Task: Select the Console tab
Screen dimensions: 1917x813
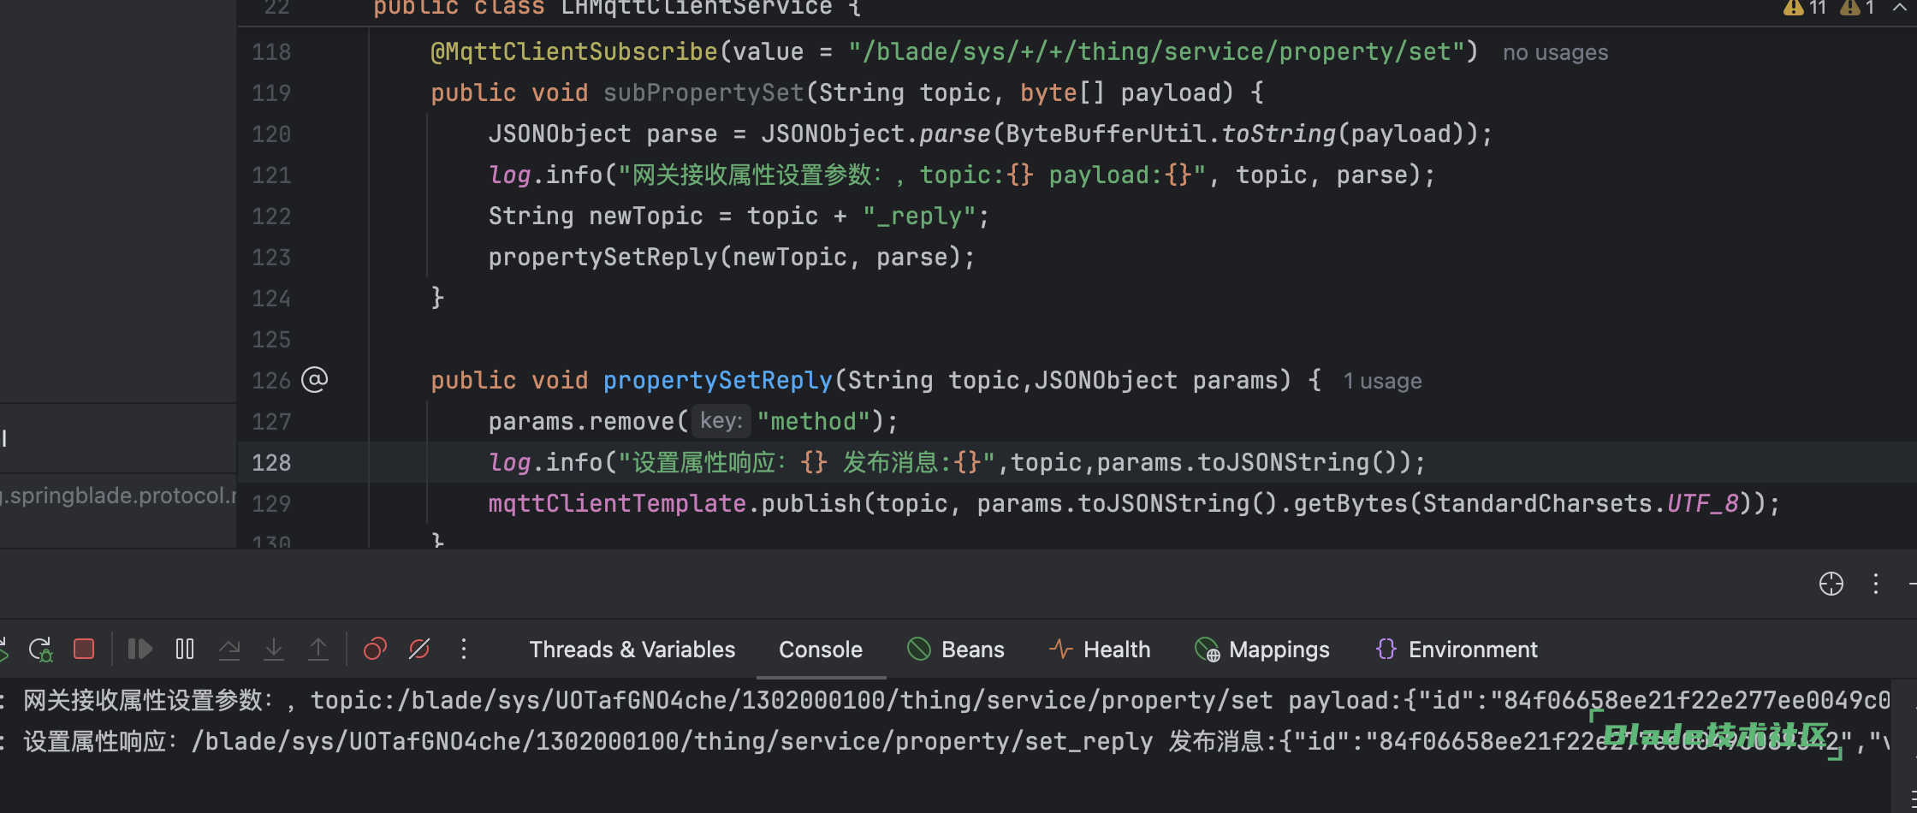Action: [820, 650]
